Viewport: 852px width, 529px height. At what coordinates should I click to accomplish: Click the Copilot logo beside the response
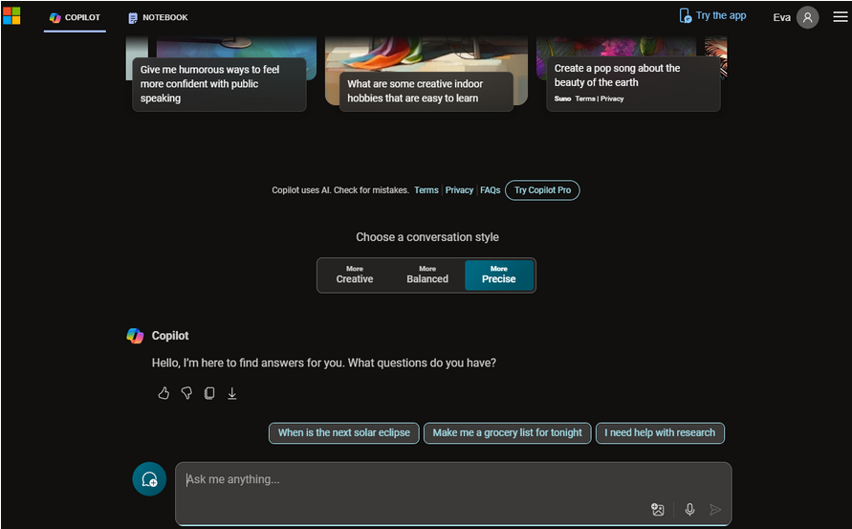pyautogui.click(x=135, y=336)
